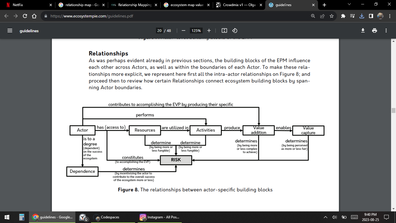Open the touch keyboard tray icon

(x=354, y=217)
